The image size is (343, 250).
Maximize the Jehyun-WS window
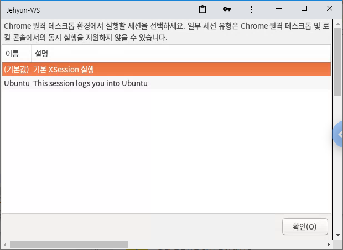pyautogui.click(x=304, y=9)
